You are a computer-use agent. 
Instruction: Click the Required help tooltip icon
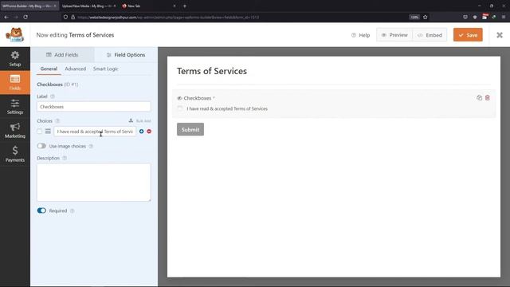pyautogui.click(x=73, y=210)
